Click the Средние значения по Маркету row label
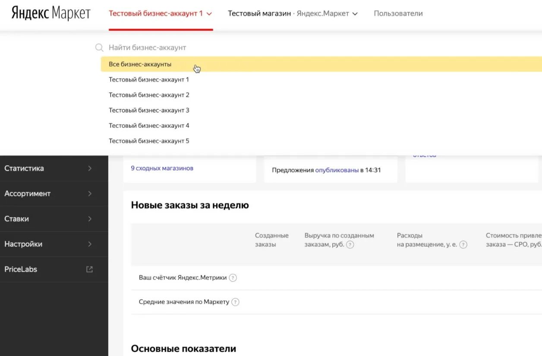 click(184, 302)
